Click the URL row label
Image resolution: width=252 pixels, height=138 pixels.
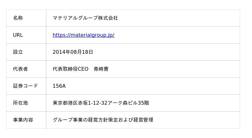pyautogui.click(x=18, y=35)
